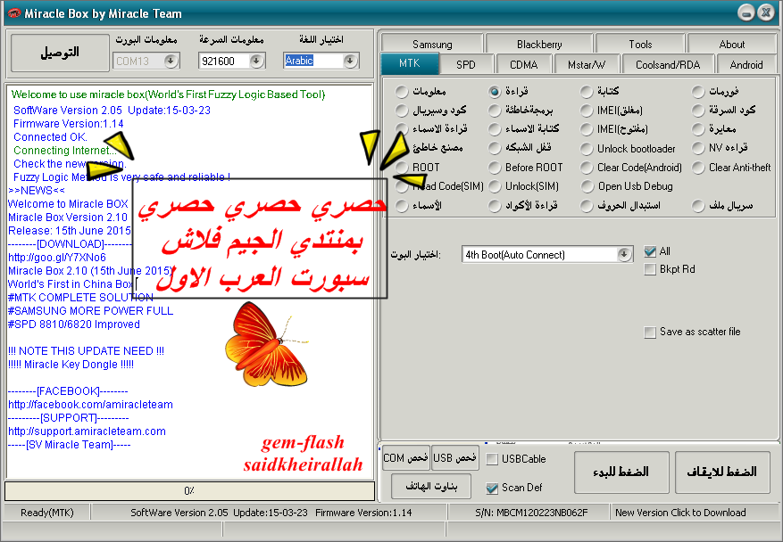Click the S/N: MBCM120223NB062F status entry
The width and height of the screenshot is (783, 542).
531,513
